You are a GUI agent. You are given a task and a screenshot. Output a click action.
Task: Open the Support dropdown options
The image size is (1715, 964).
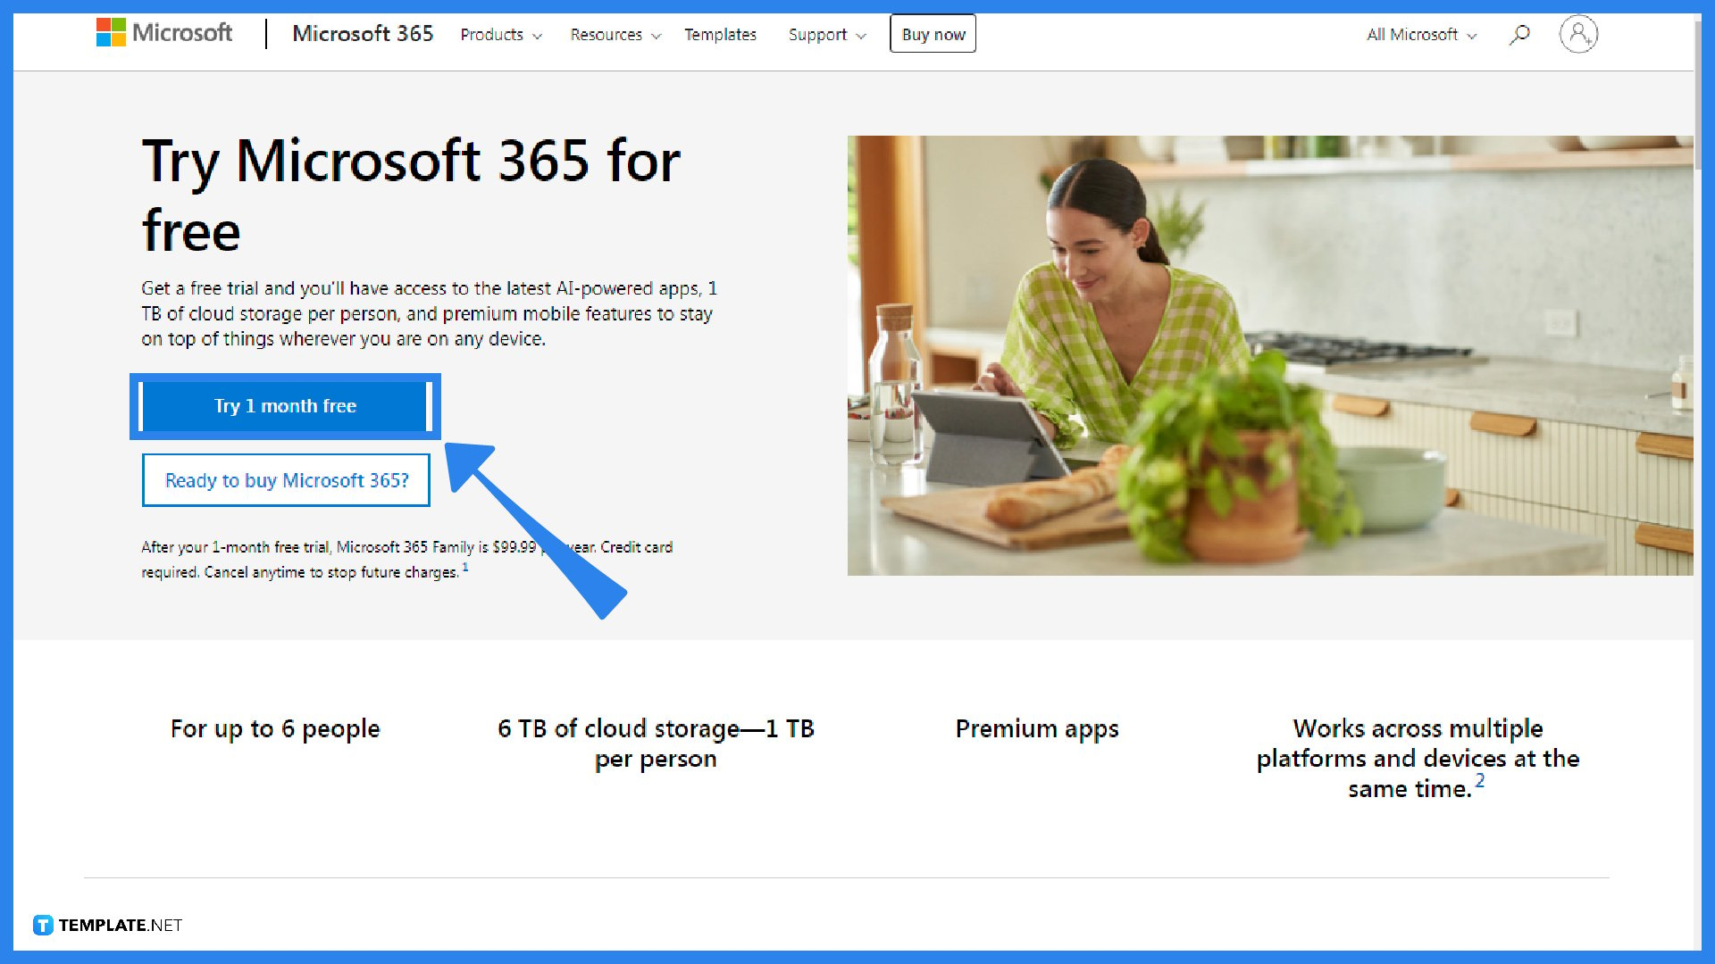(825, 34)
